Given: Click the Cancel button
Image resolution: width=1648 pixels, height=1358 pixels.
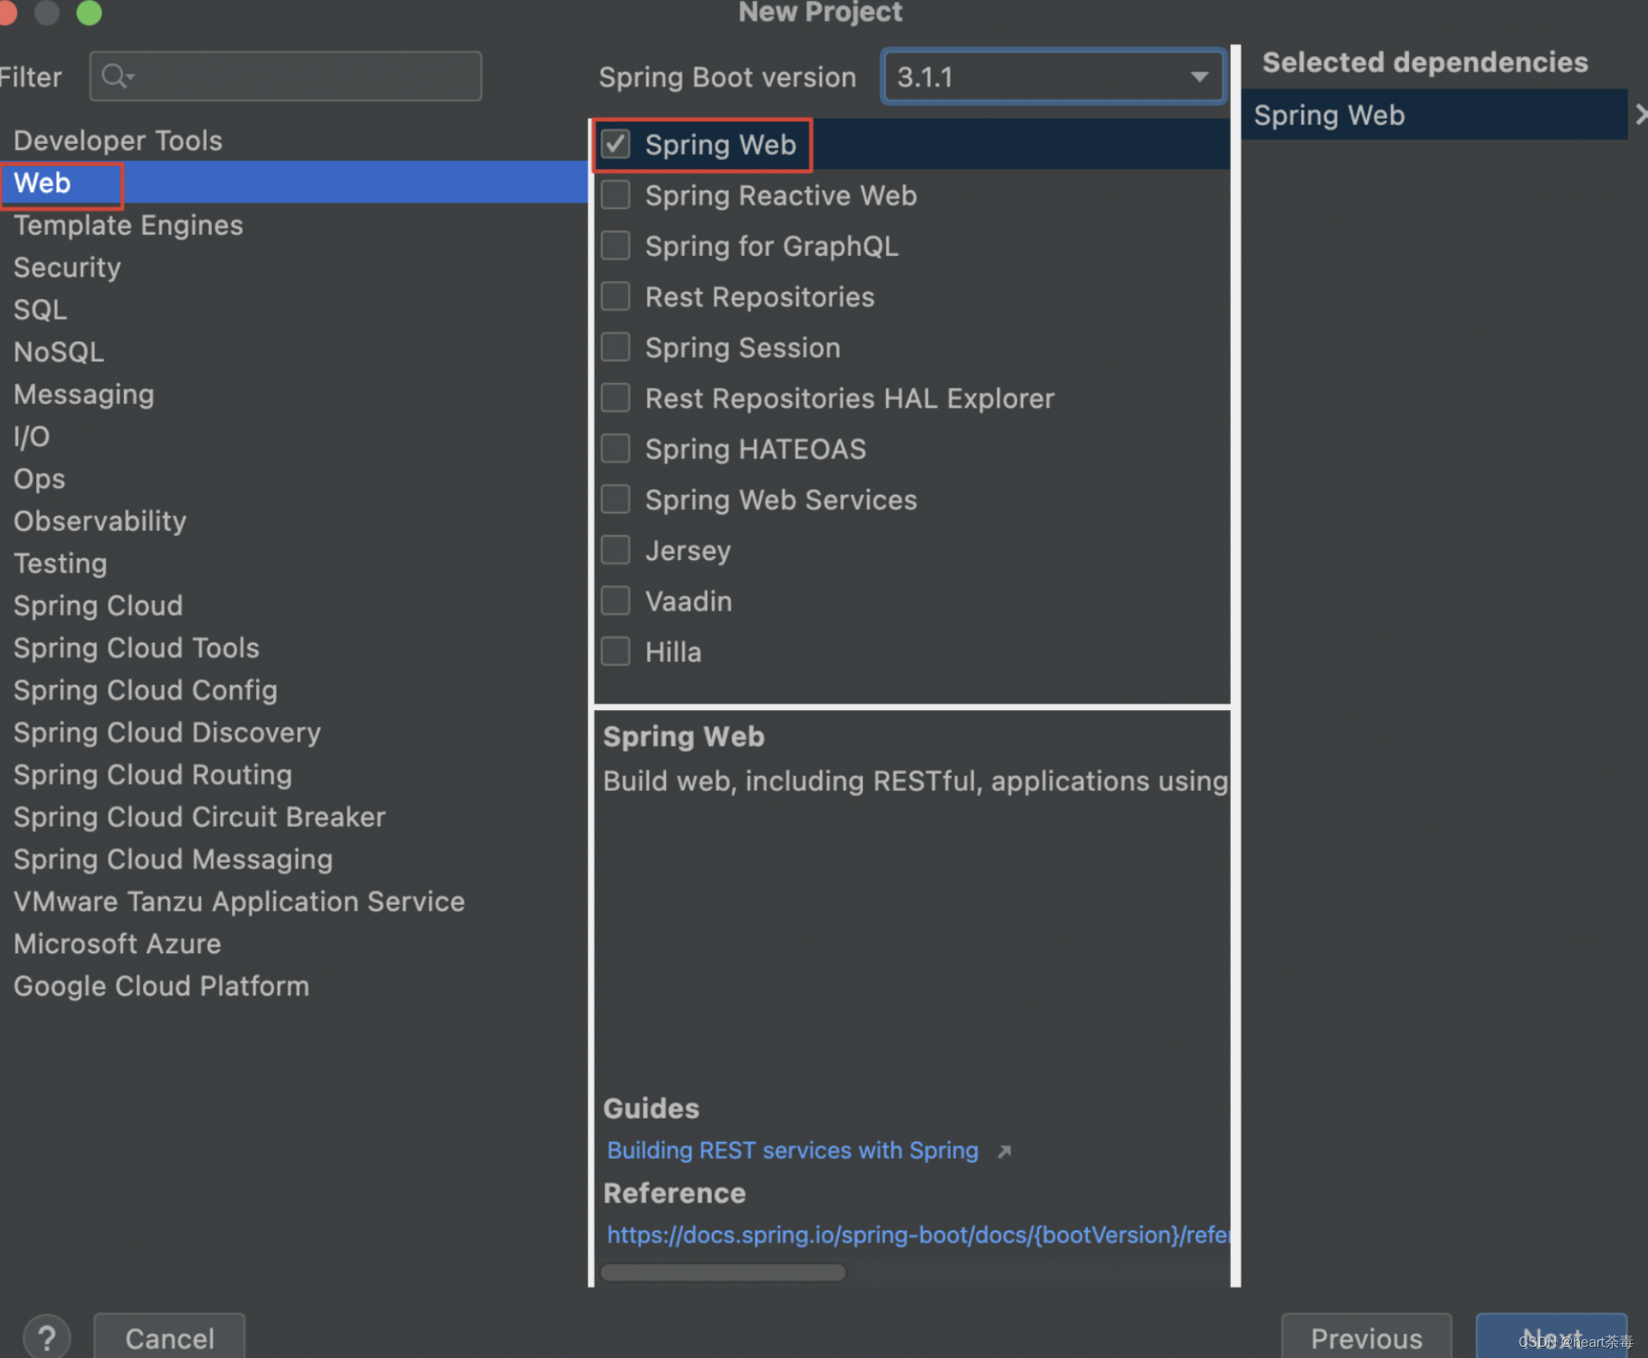Looking at the screenshot, I should click(x=169, y=1338).
